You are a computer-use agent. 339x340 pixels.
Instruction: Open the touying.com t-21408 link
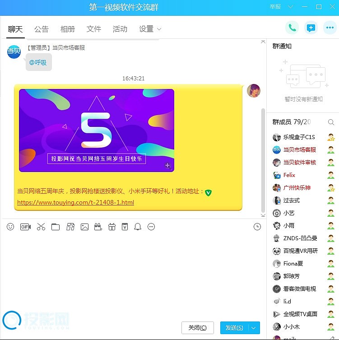tap(76, 203)
